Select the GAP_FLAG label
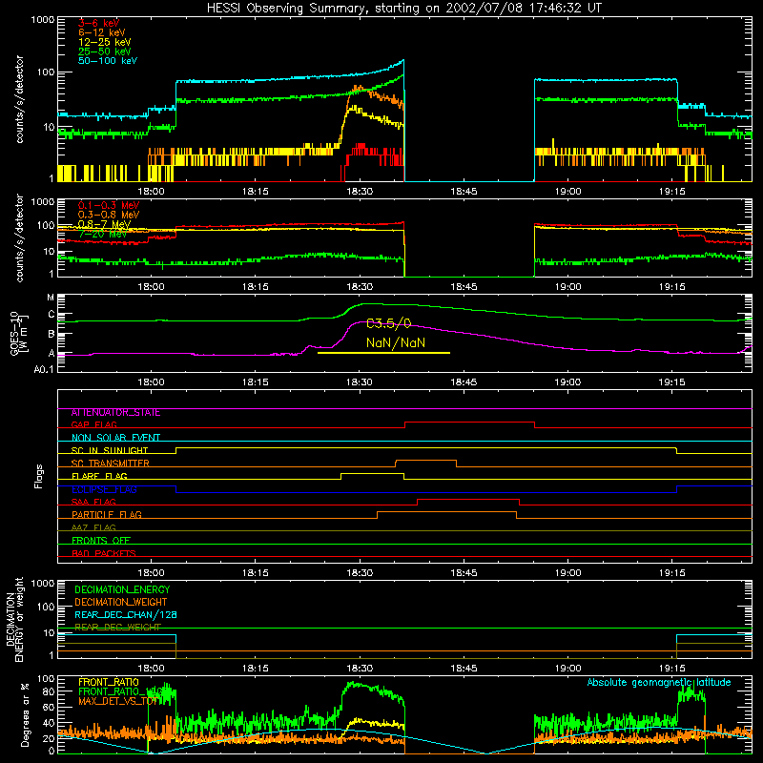763x763 pixels. point(93,424)
